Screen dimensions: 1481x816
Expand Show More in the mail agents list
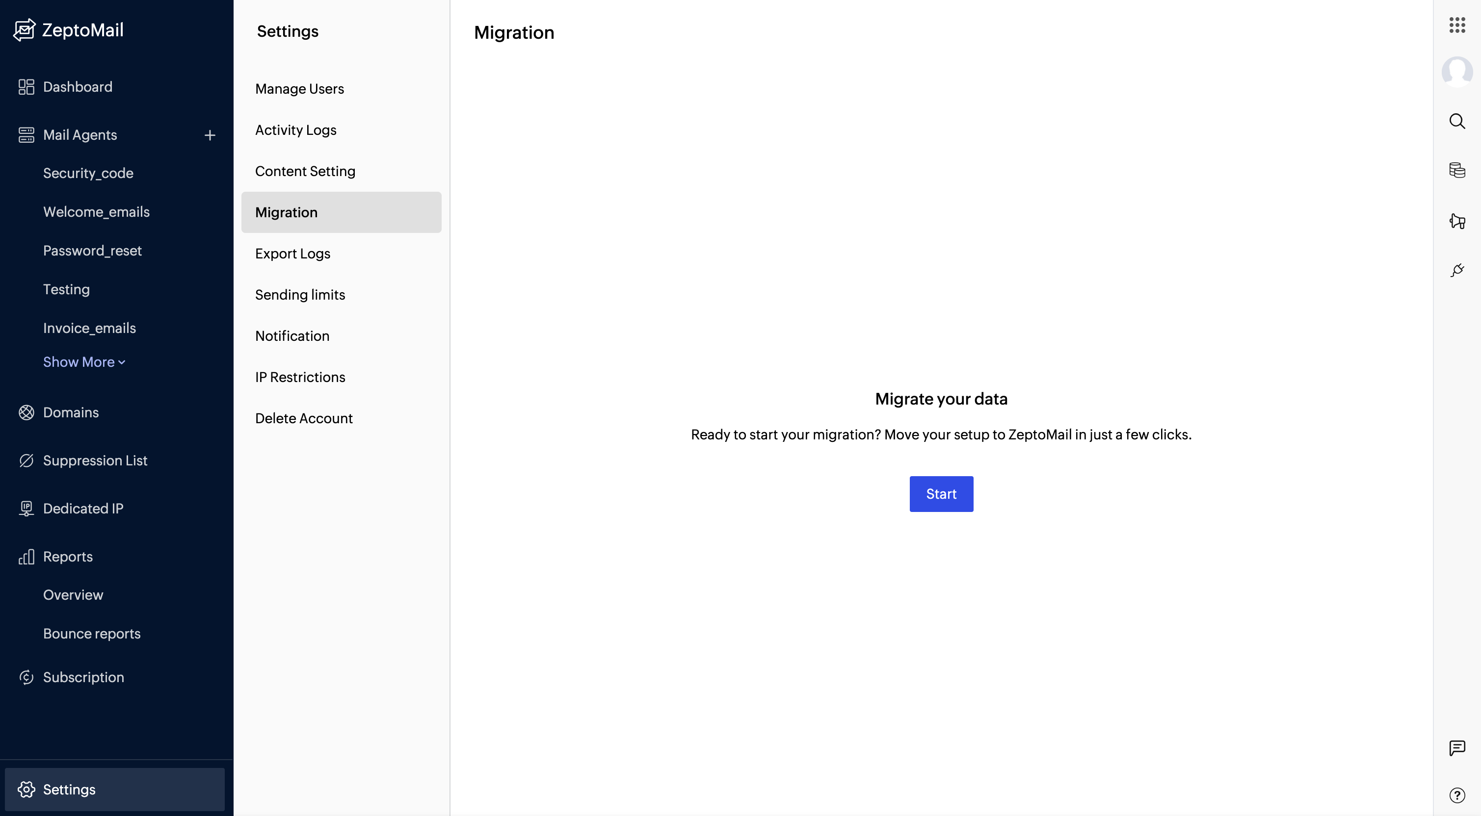coord(84,361)
